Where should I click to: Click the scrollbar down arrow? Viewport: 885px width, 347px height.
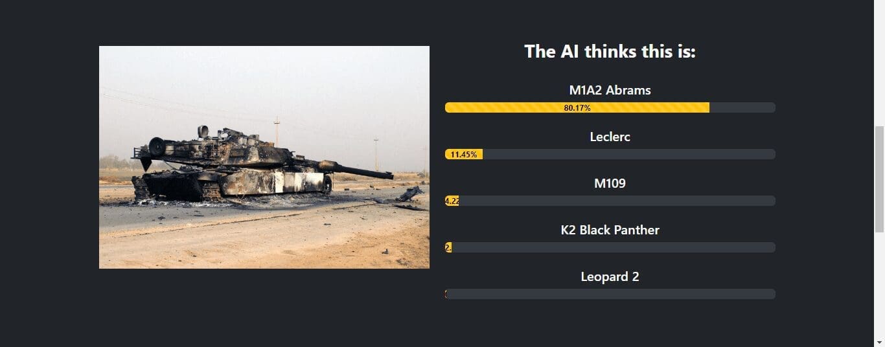pyautogui.click(x=879, y=341)
